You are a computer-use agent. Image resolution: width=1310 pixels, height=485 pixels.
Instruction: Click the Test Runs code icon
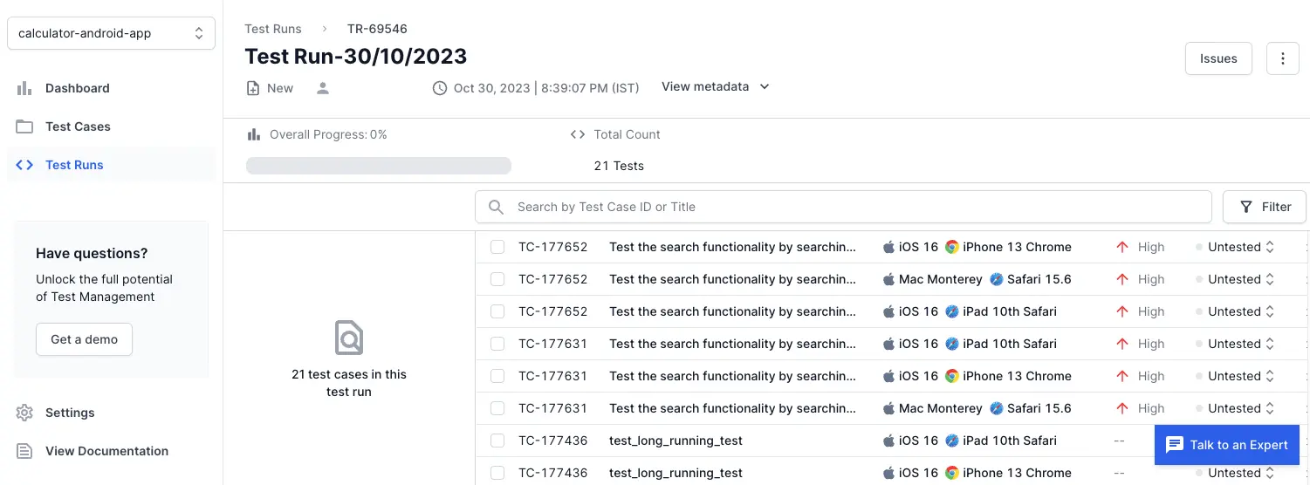(x=24, y=165)
